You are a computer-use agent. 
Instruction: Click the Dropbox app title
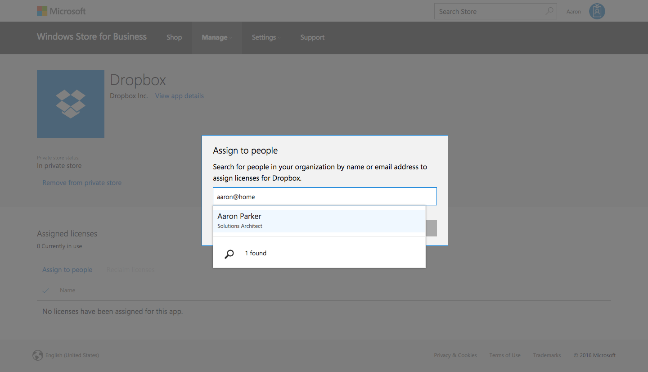138,80
